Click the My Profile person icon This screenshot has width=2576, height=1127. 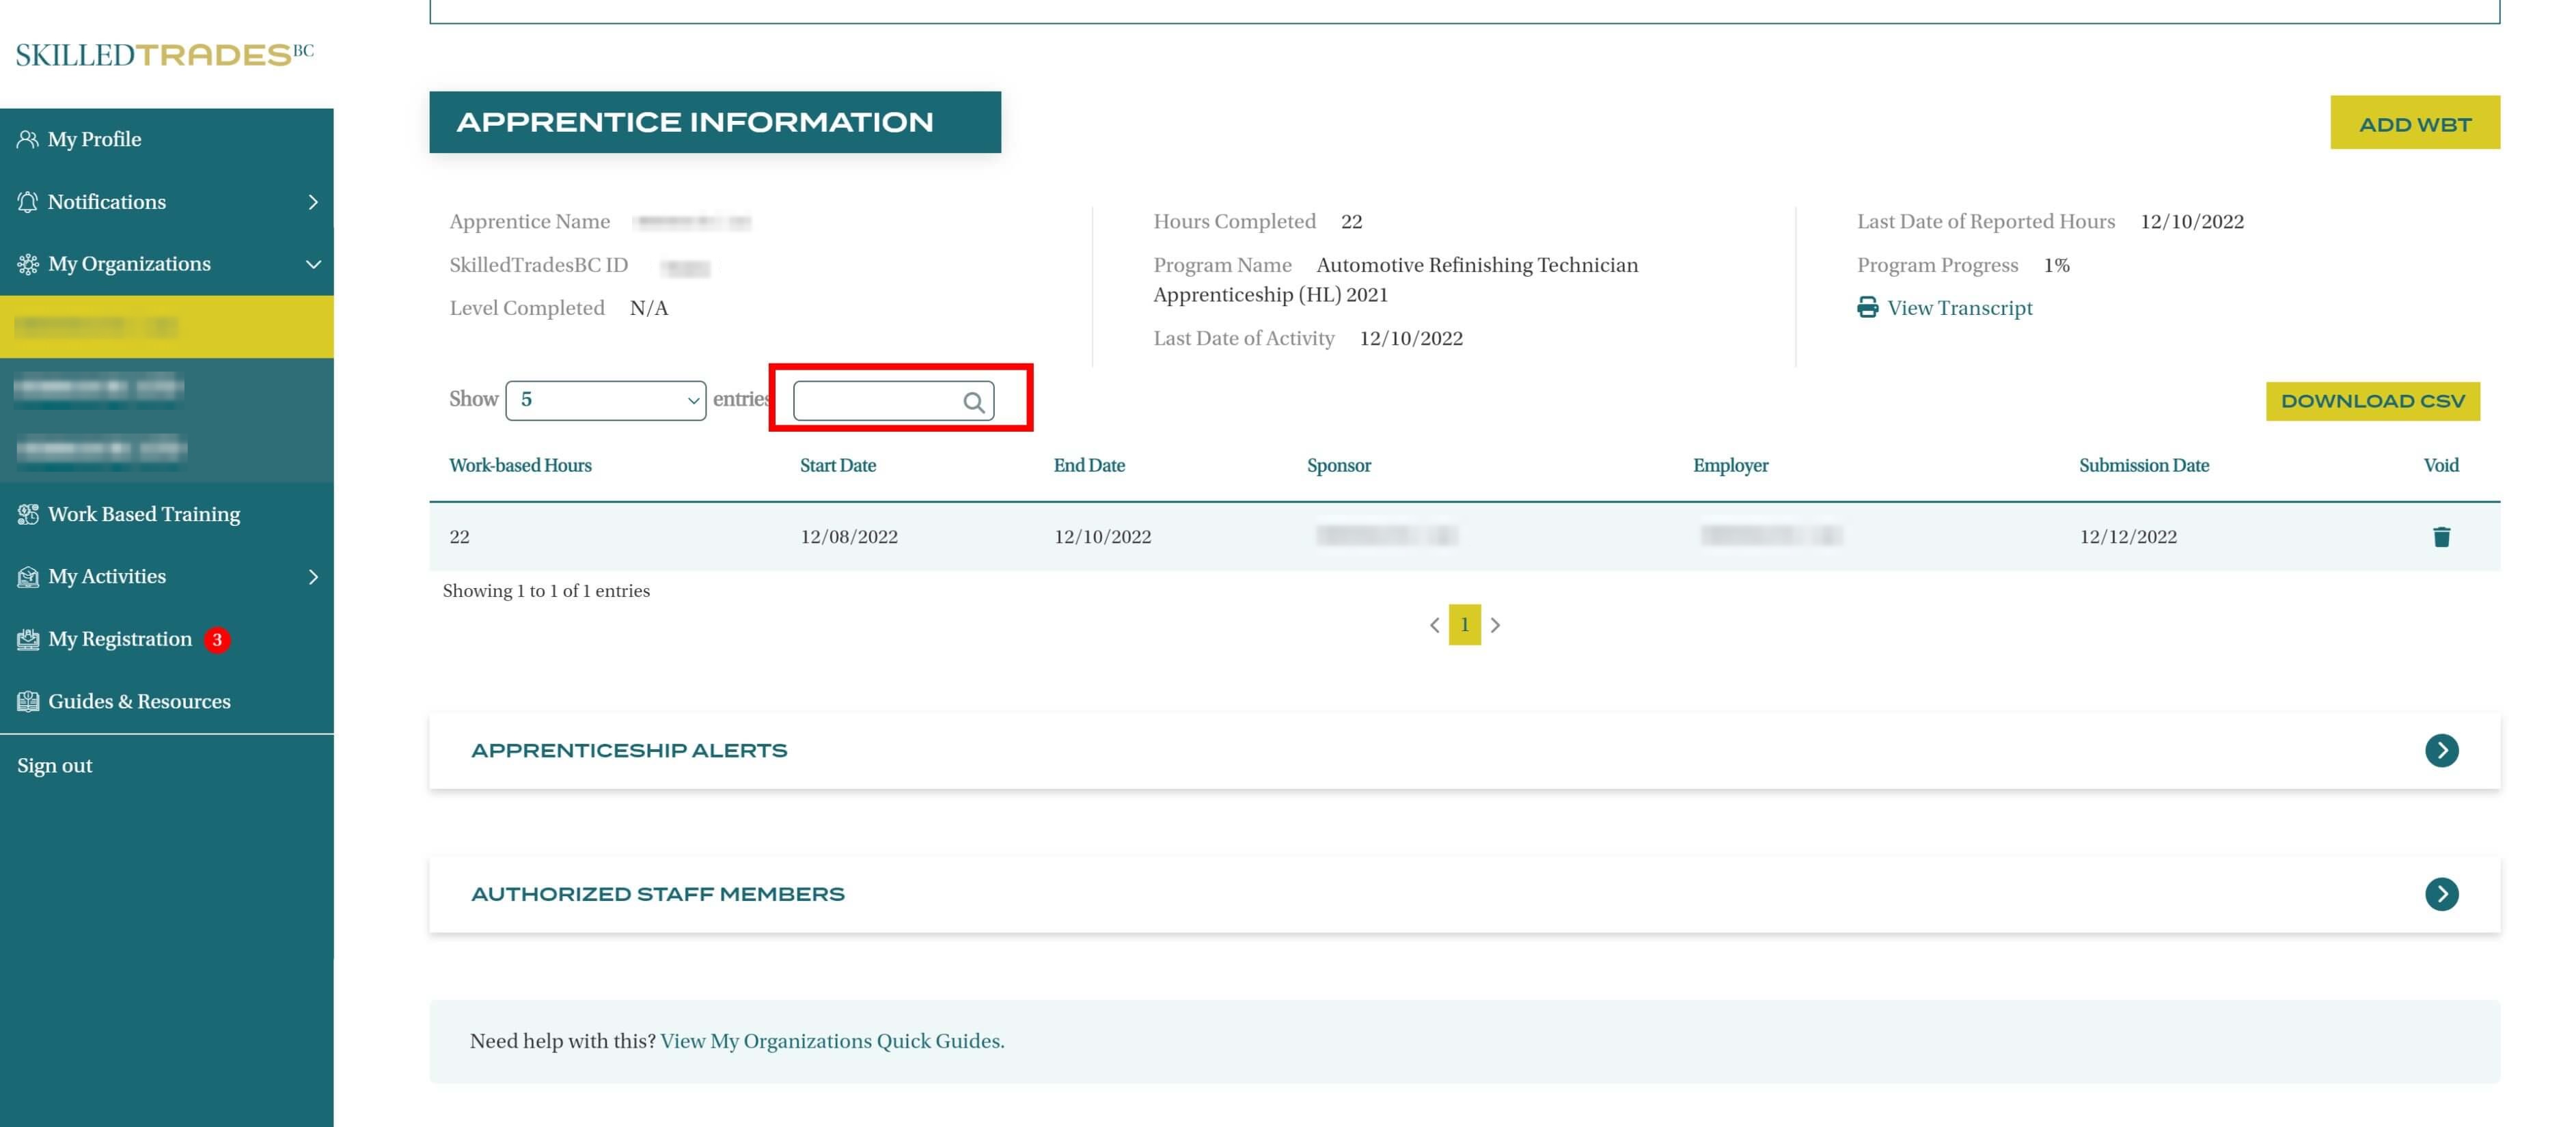(27, 139)
